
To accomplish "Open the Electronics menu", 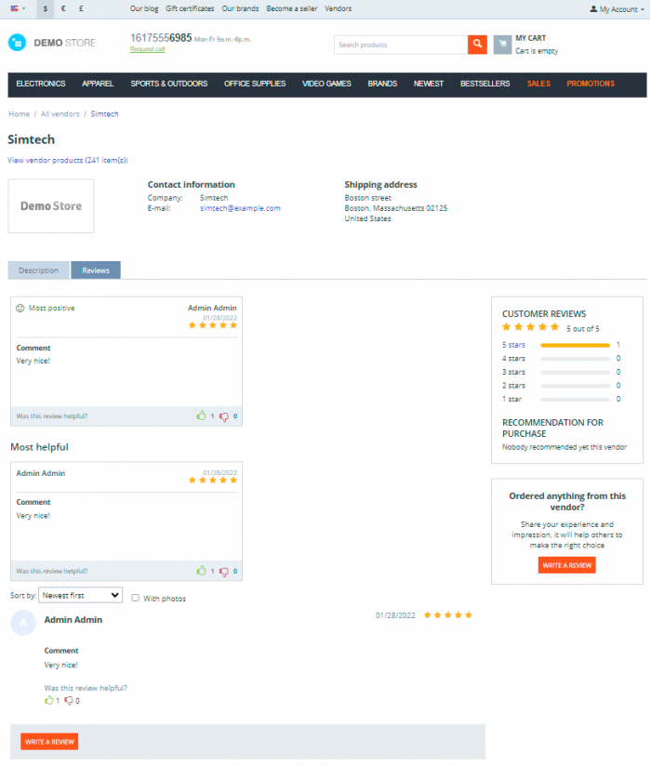I will 41,84.
